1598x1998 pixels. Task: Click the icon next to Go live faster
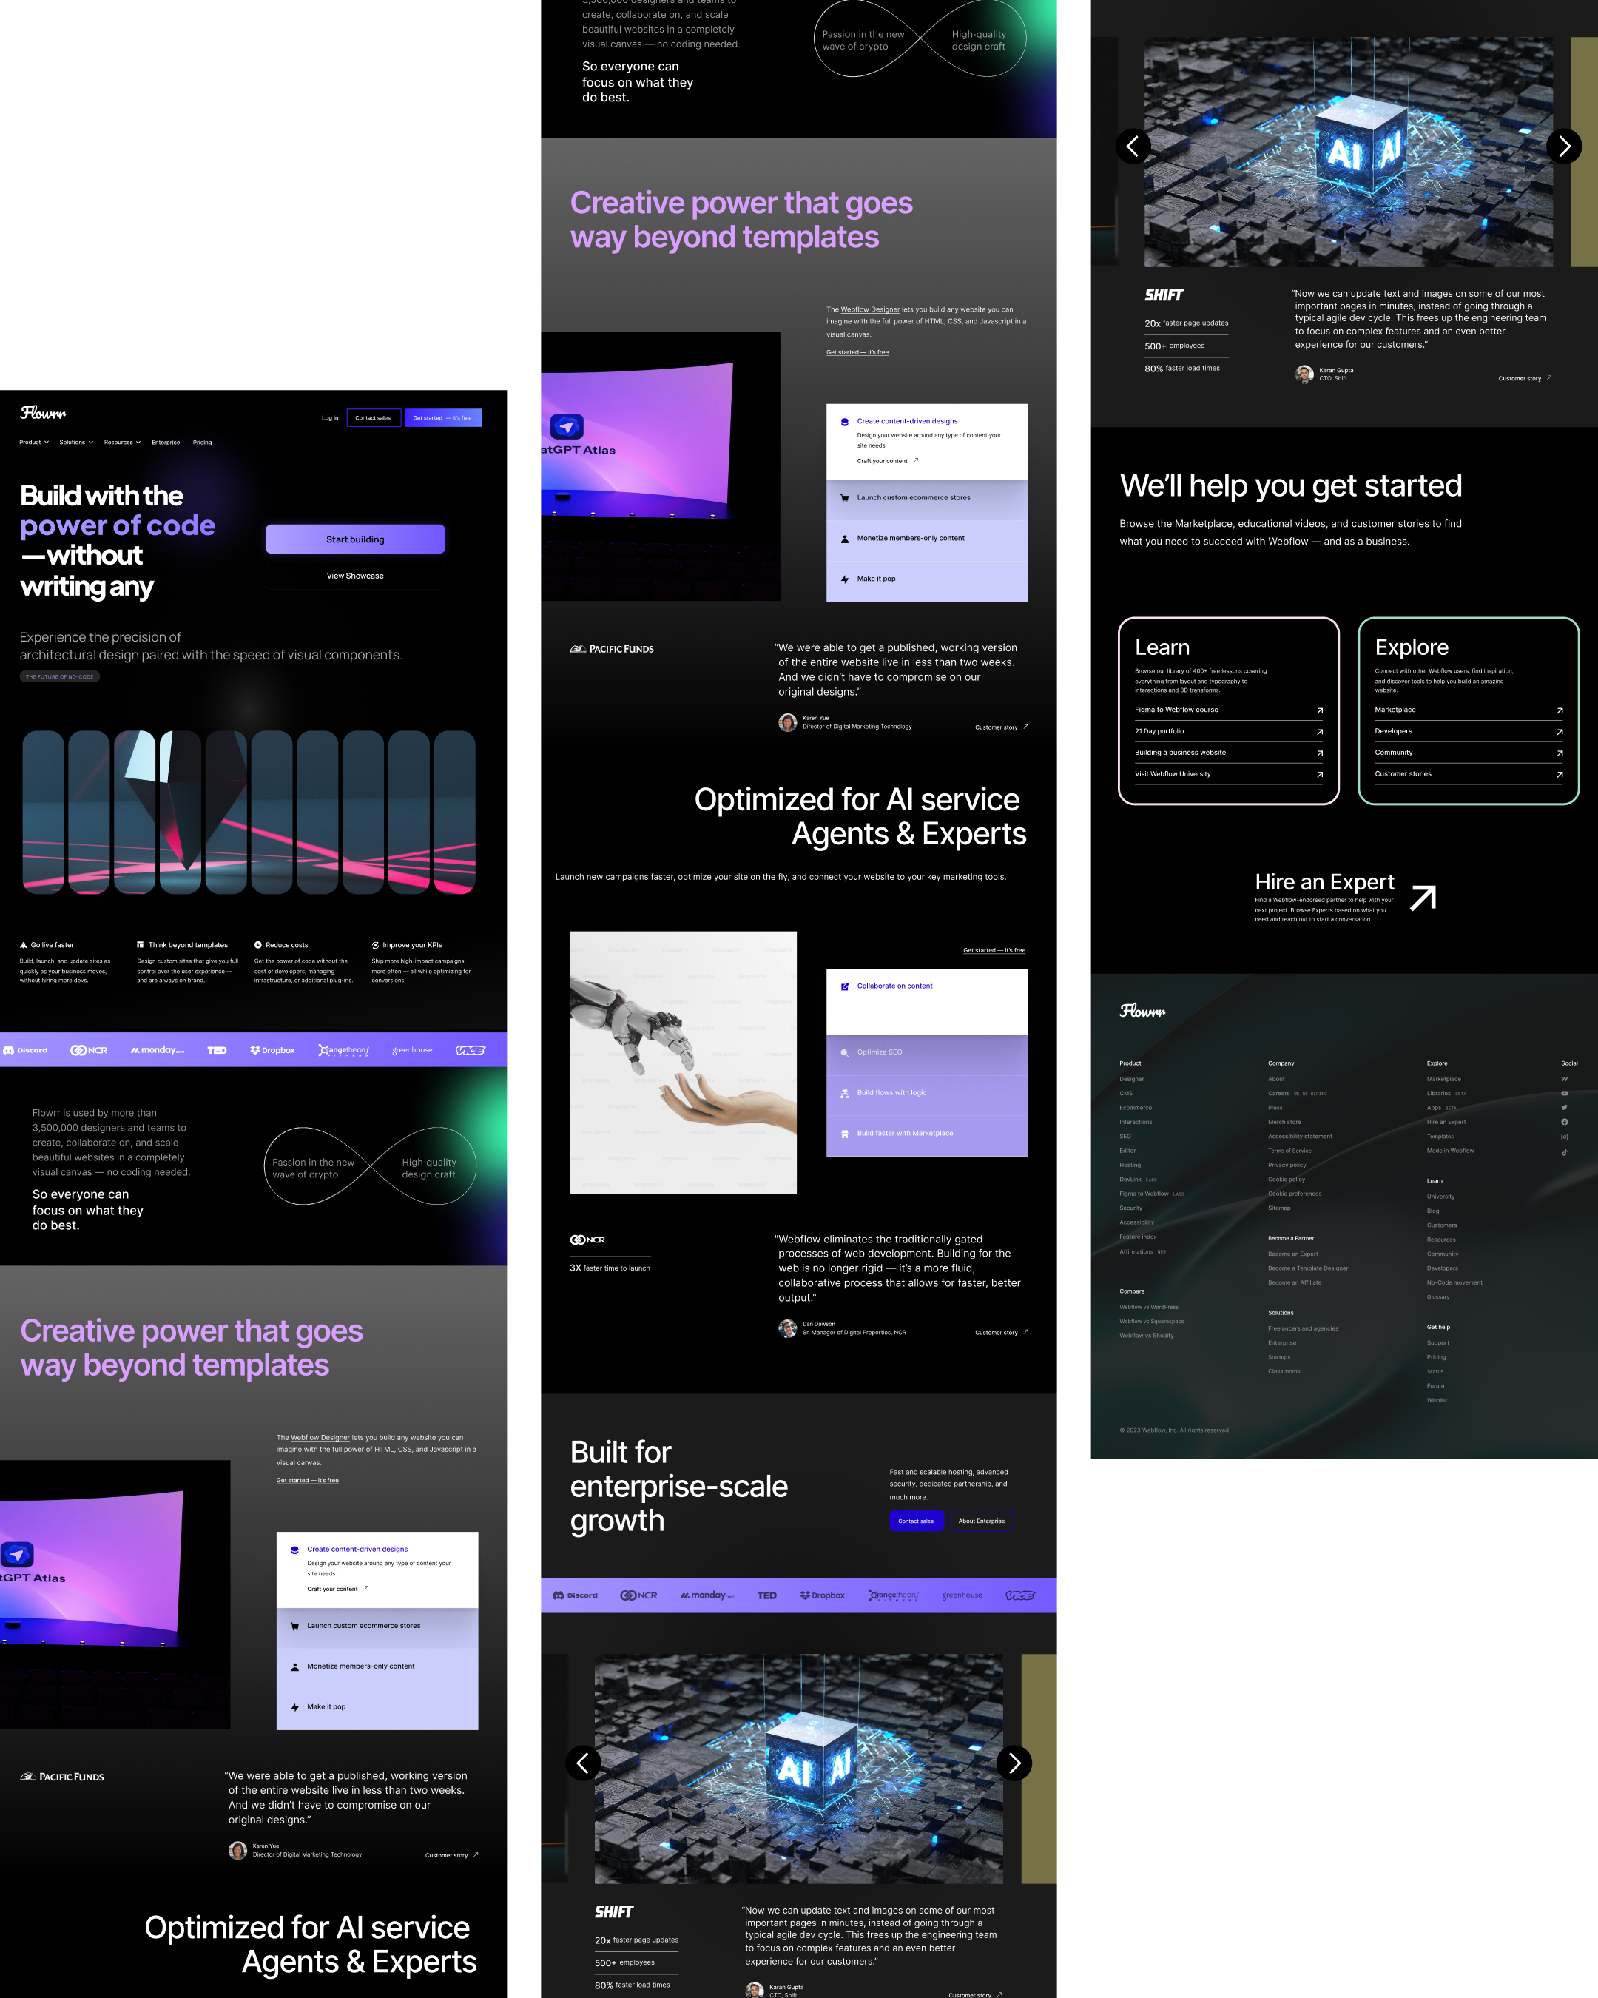click(x=23, y=945)
